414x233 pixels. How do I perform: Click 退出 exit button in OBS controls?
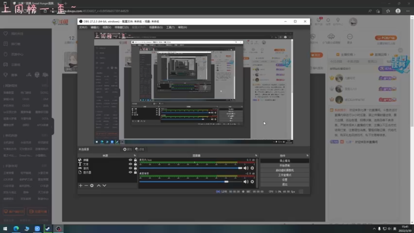[x=285, y=184]
